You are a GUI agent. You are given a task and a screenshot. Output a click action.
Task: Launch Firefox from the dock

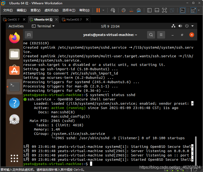coord(14,38)
